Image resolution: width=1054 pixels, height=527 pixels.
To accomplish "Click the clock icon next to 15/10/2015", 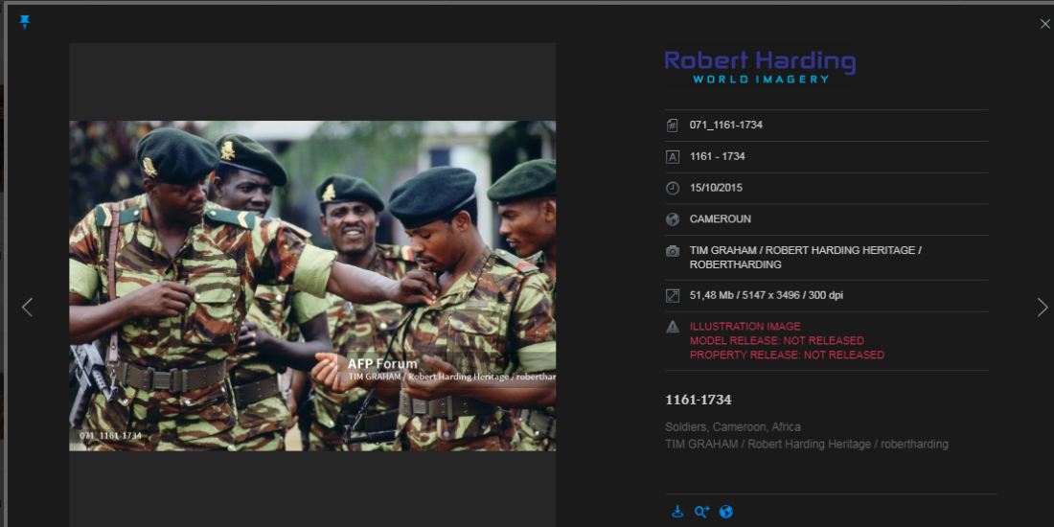I will [x=673, y=188].
